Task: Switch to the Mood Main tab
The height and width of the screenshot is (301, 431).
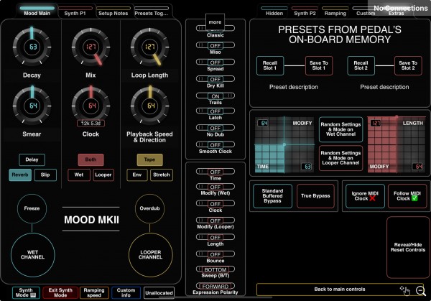Action: tap(37, 11)
